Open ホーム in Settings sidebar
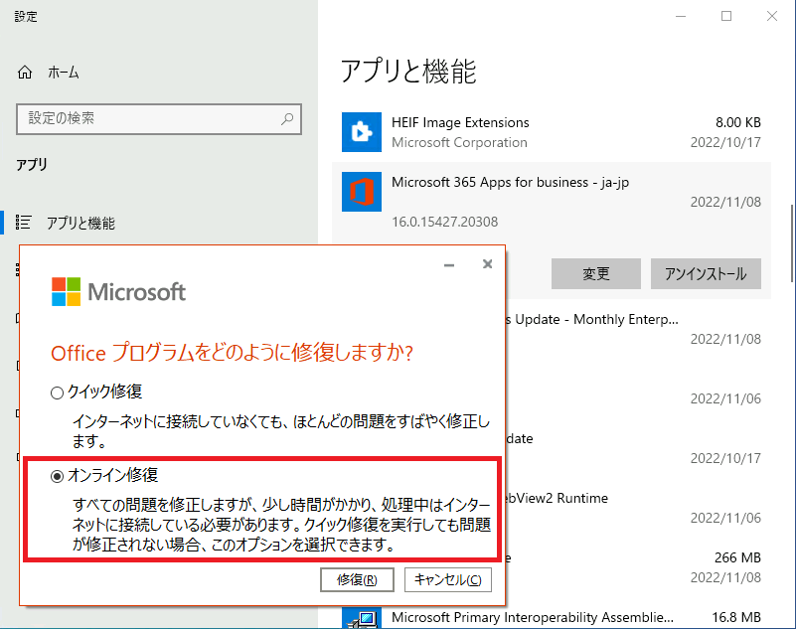 (63, 73)
